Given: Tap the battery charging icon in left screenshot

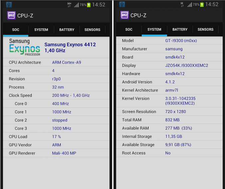Looking at the screenshot, I should click(89, 5).
